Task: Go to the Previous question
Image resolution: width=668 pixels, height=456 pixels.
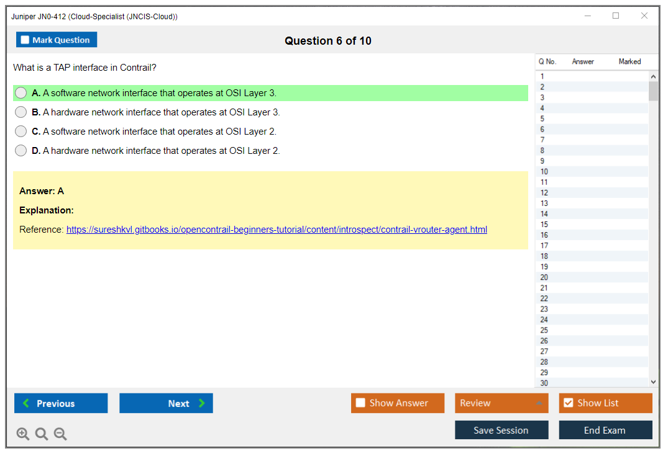Action: pyautogui.click(x=61, y=403)
